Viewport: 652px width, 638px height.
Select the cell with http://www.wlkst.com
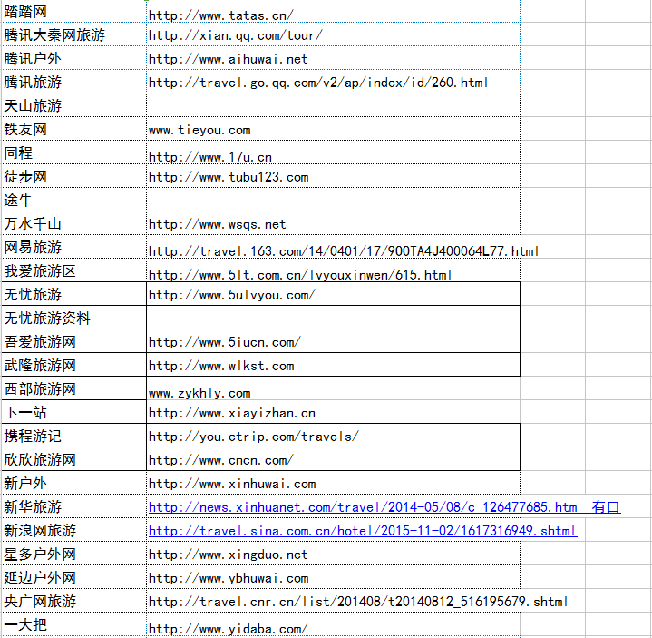point(333,365)
